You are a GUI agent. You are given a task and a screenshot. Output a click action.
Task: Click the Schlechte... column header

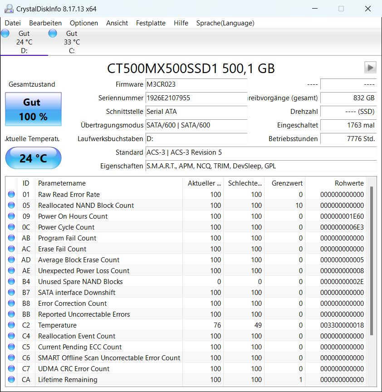click(x=244, y=183)
